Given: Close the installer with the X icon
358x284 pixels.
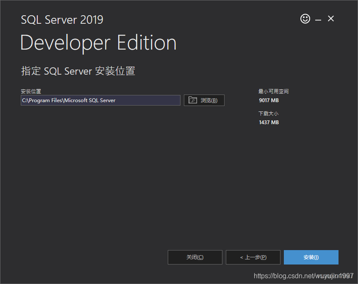Looking at the screenshot, I should click(331, 19).
